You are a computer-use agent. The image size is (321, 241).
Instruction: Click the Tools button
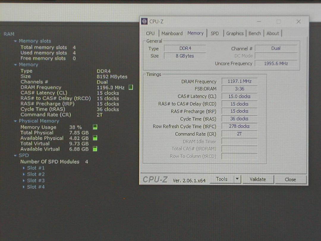pos(222,179)
